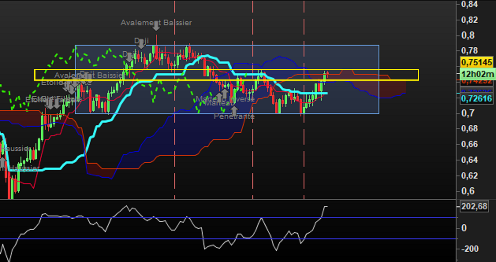Click the Avalement Baissier arrow at chart top
The image size is (496, 262).
[156, 27]
